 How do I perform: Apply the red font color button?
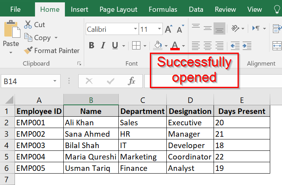(x=175, y=46)
